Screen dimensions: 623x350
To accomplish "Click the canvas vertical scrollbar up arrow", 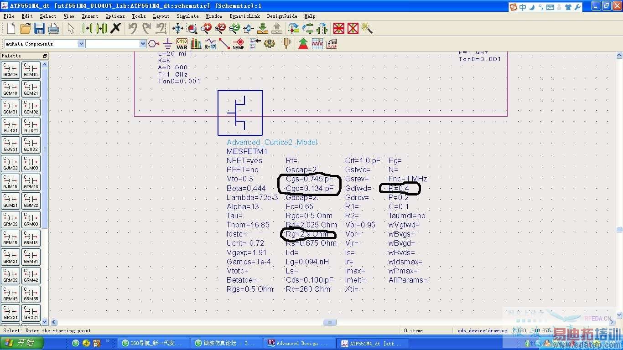I will pyautogui.click(x=619, y=55).
